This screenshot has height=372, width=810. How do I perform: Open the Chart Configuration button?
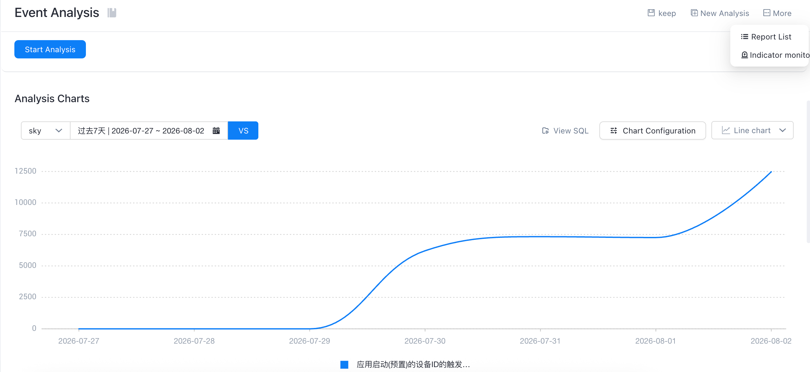653,131
